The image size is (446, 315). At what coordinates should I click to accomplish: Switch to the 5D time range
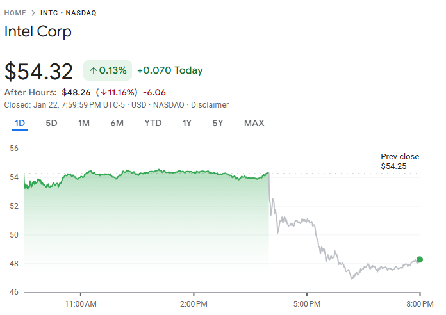pos(51,123)
